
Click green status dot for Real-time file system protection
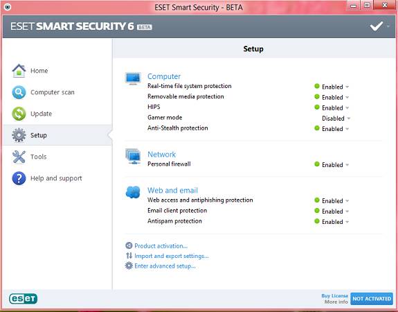click(317, 86)
